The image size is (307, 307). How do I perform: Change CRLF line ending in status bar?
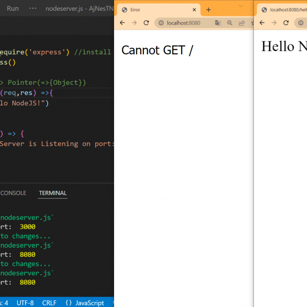tap(50, 303)
